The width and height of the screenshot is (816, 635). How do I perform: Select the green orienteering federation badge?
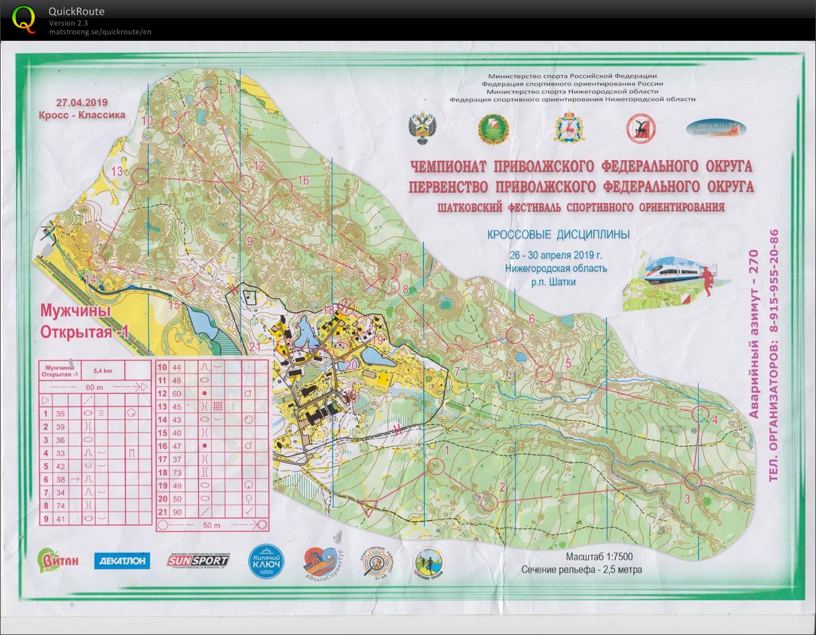493,129
